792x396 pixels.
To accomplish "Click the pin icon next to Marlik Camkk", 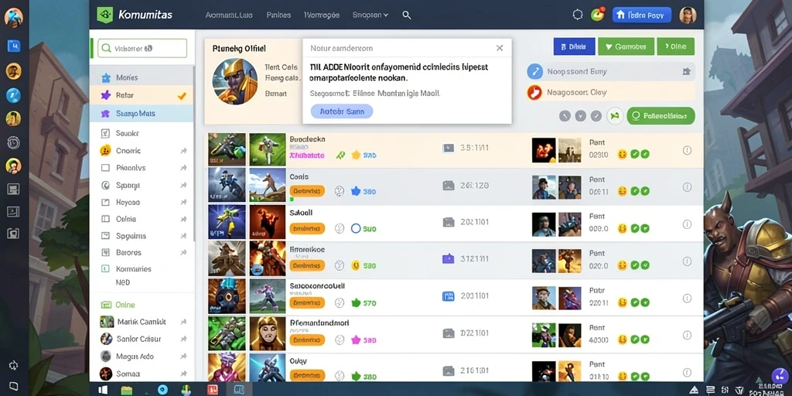I will (x=183, y=322).
